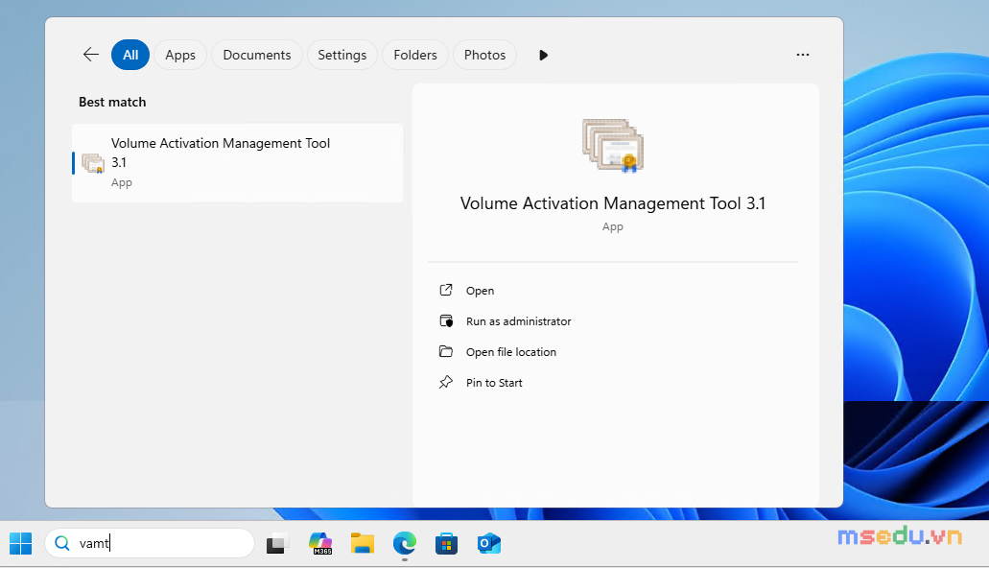Open the Windows Start button
This screenshot has height=568, width=989.
pyautogui.click(x=21, y=543)
